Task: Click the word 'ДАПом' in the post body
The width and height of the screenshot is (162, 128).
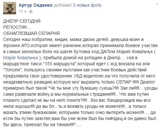Action: point(108,52)
